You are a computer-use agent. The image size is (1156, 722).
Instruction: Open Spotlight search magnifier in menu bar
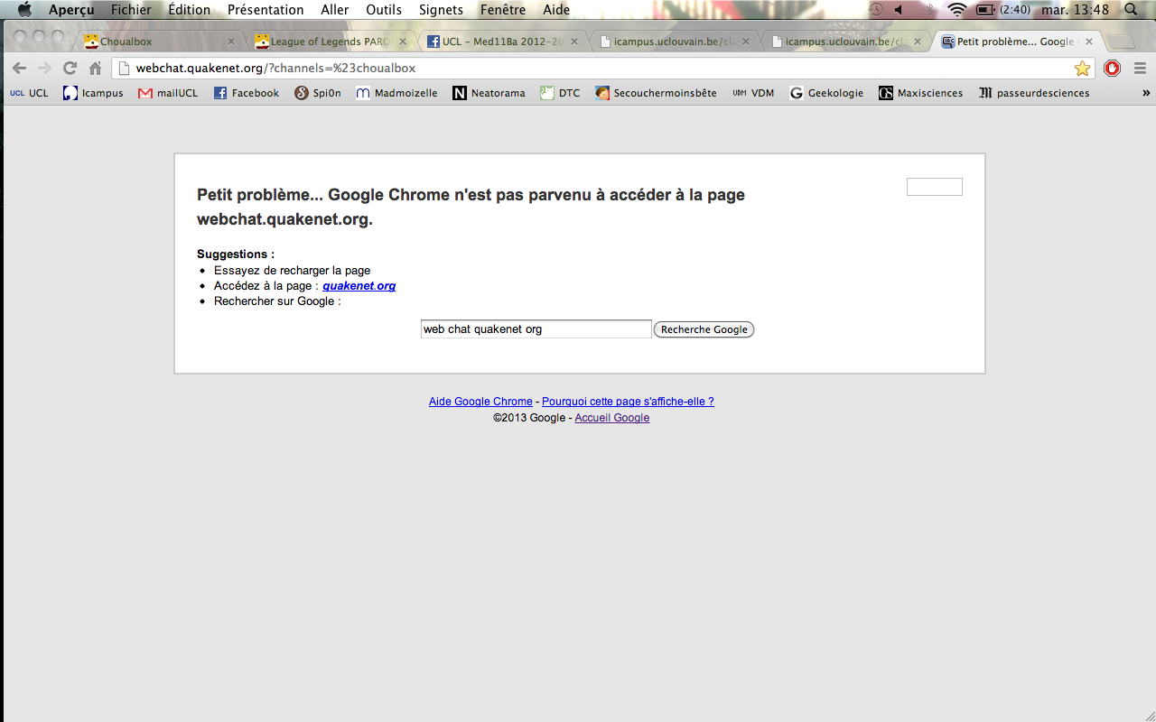1131,10
